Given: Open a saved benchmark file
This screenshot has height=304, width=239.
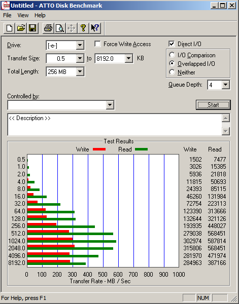Looking at the screenshot, I should point(21,28).
